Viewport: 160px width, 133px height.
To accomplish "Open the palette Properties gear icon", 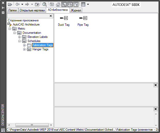I will 3,13.
